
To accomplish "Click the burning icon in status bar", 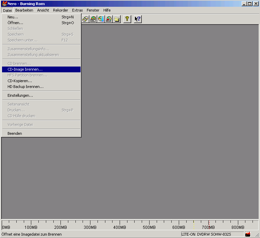I will click(248, 234).
